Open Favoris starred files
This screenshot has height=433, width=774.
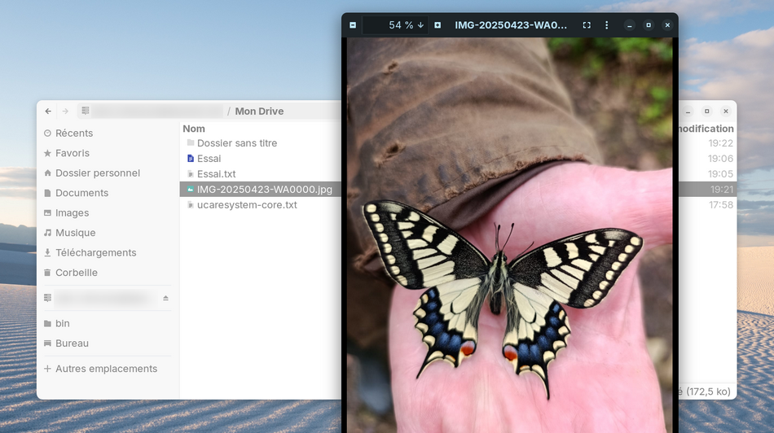tap(72, 153)
